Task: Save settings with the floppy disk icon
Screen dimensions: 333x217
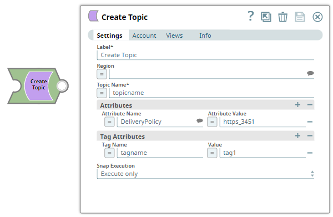Action: (300, 17)
